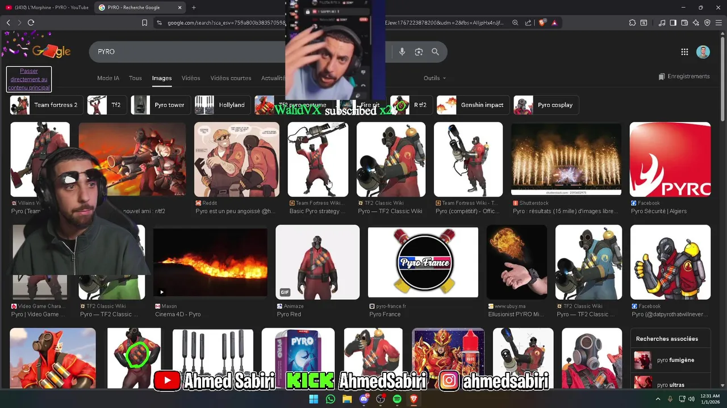Open the Pyro France logo image
Viewport: 727px width, 408px height.
423,262
